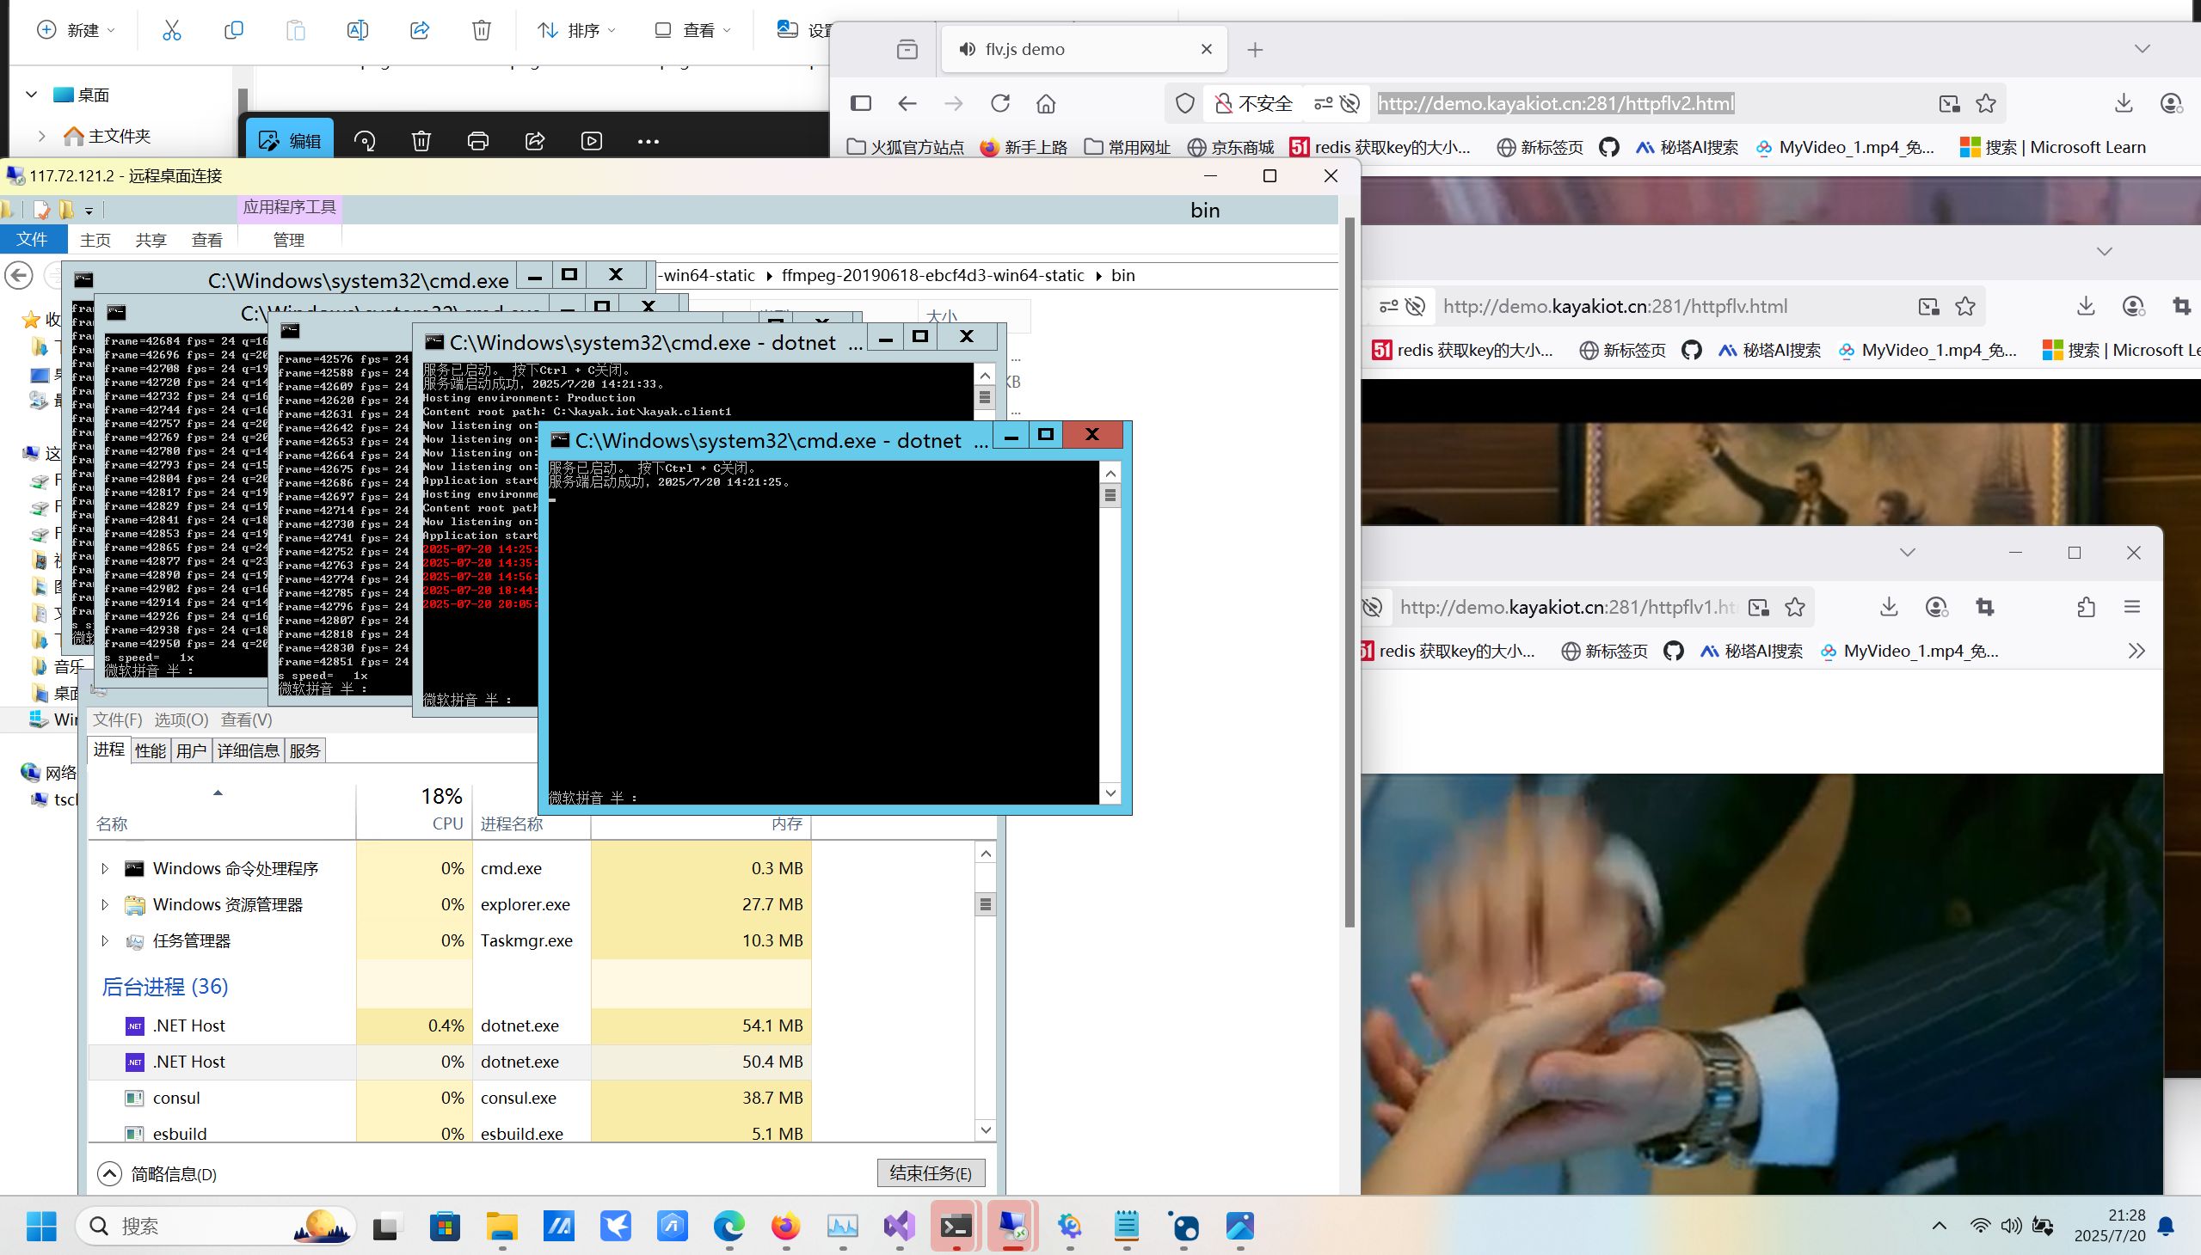The width and height of the screenshot is (2201, 1255).
Task: Click the print icon in the photo toolbar
Action: coord(478,140)
